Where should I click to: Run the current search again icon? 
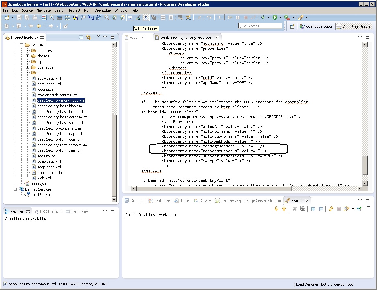point(331,209)
